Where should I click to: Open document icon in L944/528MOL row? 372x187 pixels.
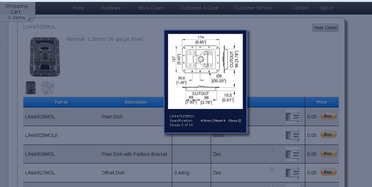[x=272, y=151]
